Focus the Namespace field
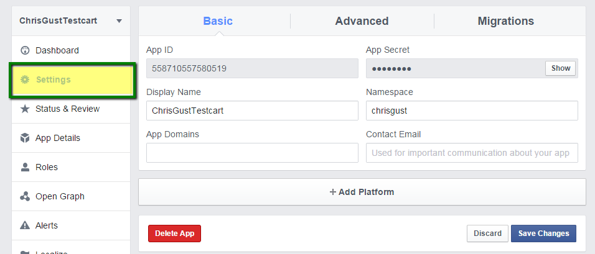This screenshot has width=595, height=254. (472, 111)
